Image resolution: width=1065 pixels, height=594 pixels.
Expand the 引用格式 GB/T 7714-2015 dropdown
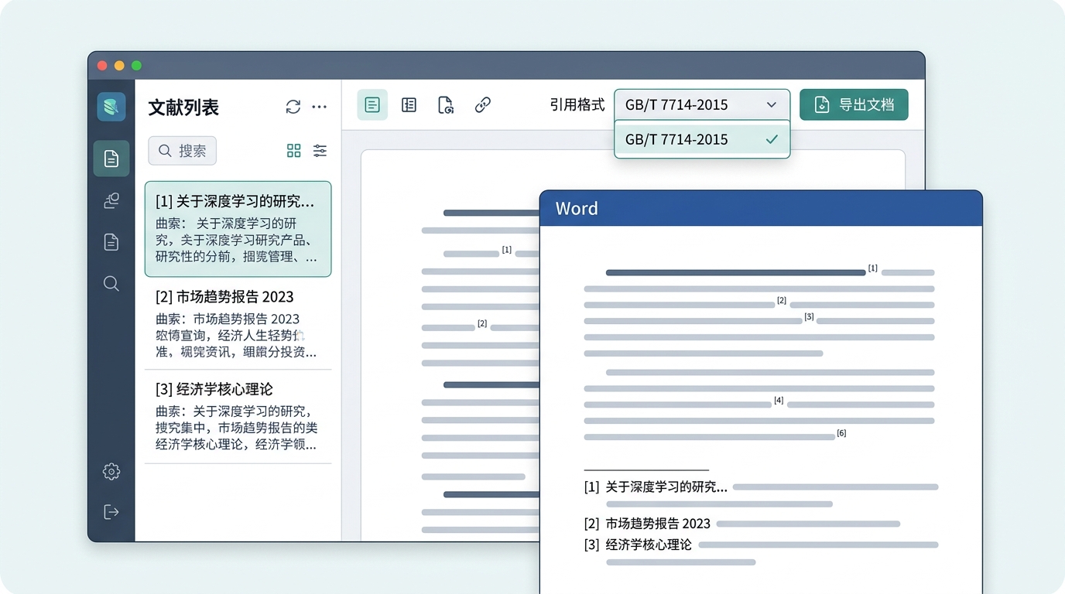[x=701, y=105]
